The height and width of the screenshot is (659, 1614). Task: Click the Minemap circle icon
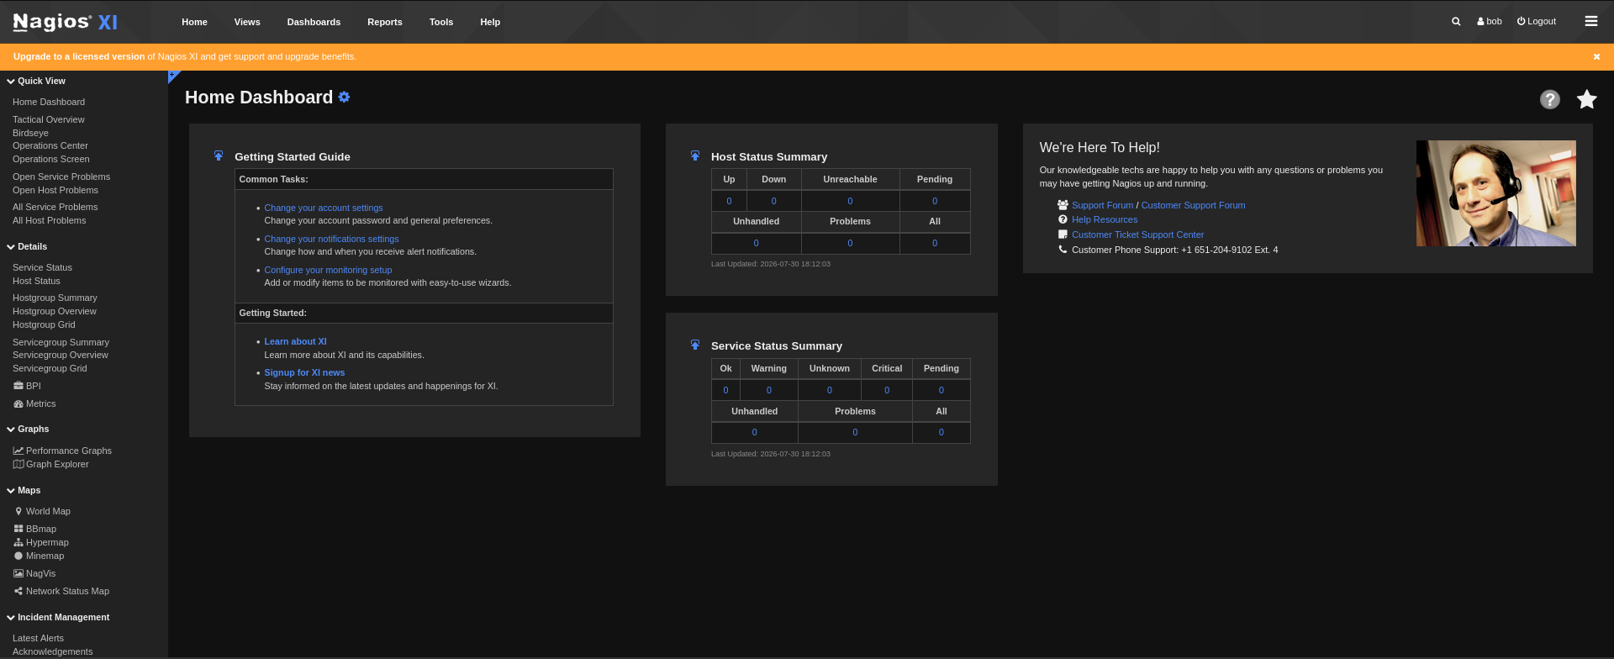coord(18,556)
